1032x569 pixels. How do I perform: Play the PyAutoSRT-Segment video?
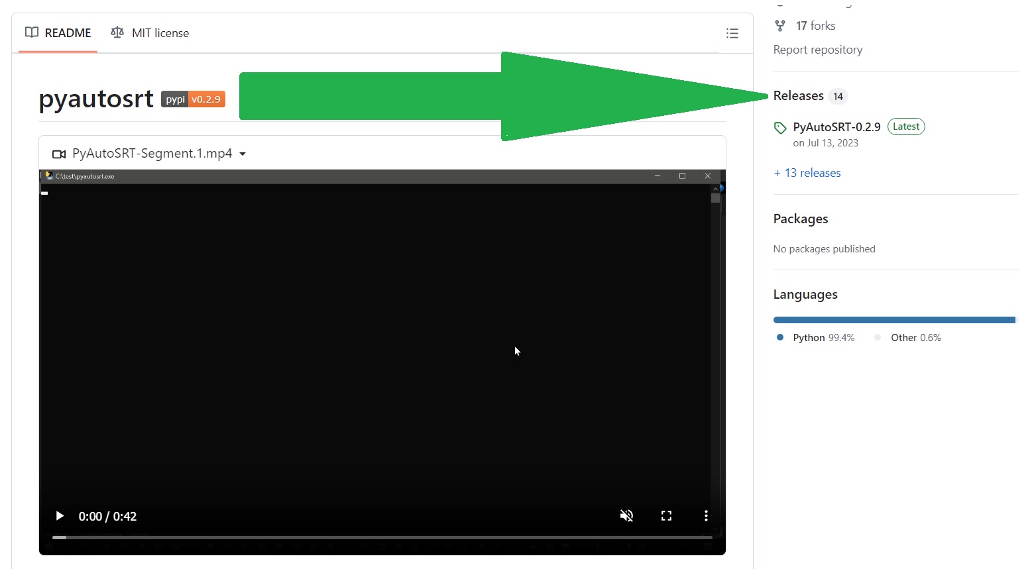tap(60, 516)
